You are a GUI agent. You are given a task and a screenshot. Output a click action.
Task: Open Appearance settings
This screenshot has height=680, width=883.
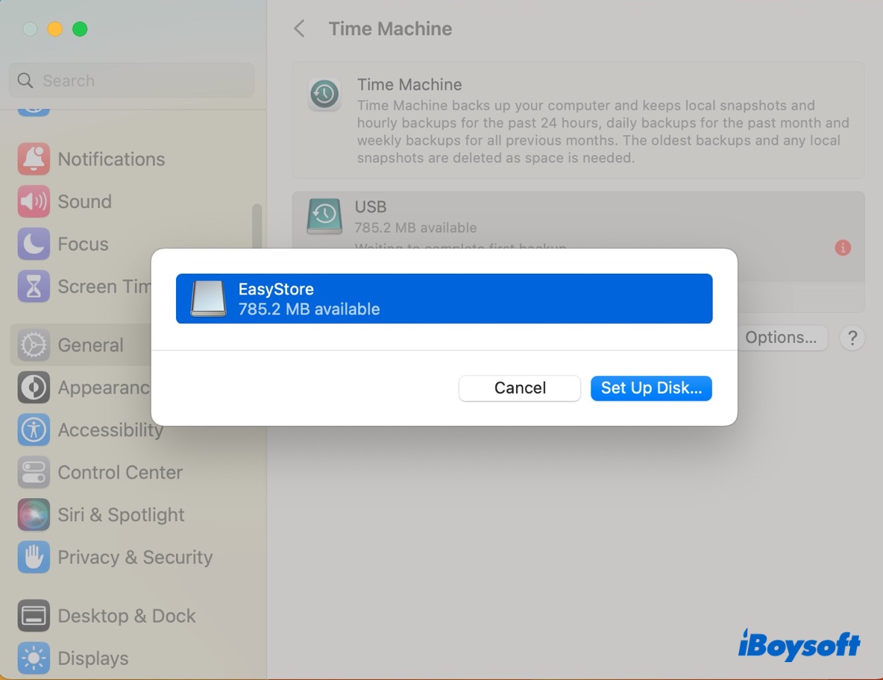101,387
